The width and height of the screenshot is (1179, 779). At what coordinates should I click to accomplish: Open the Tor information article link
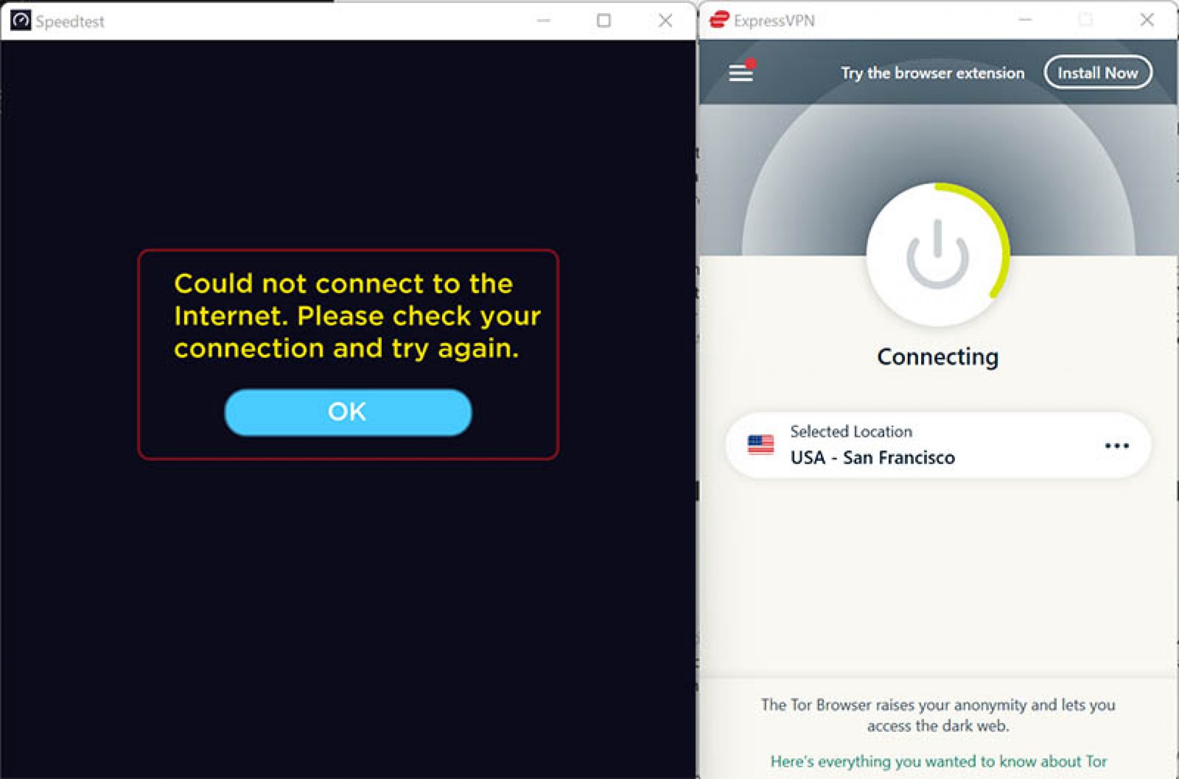click(937, 761)
